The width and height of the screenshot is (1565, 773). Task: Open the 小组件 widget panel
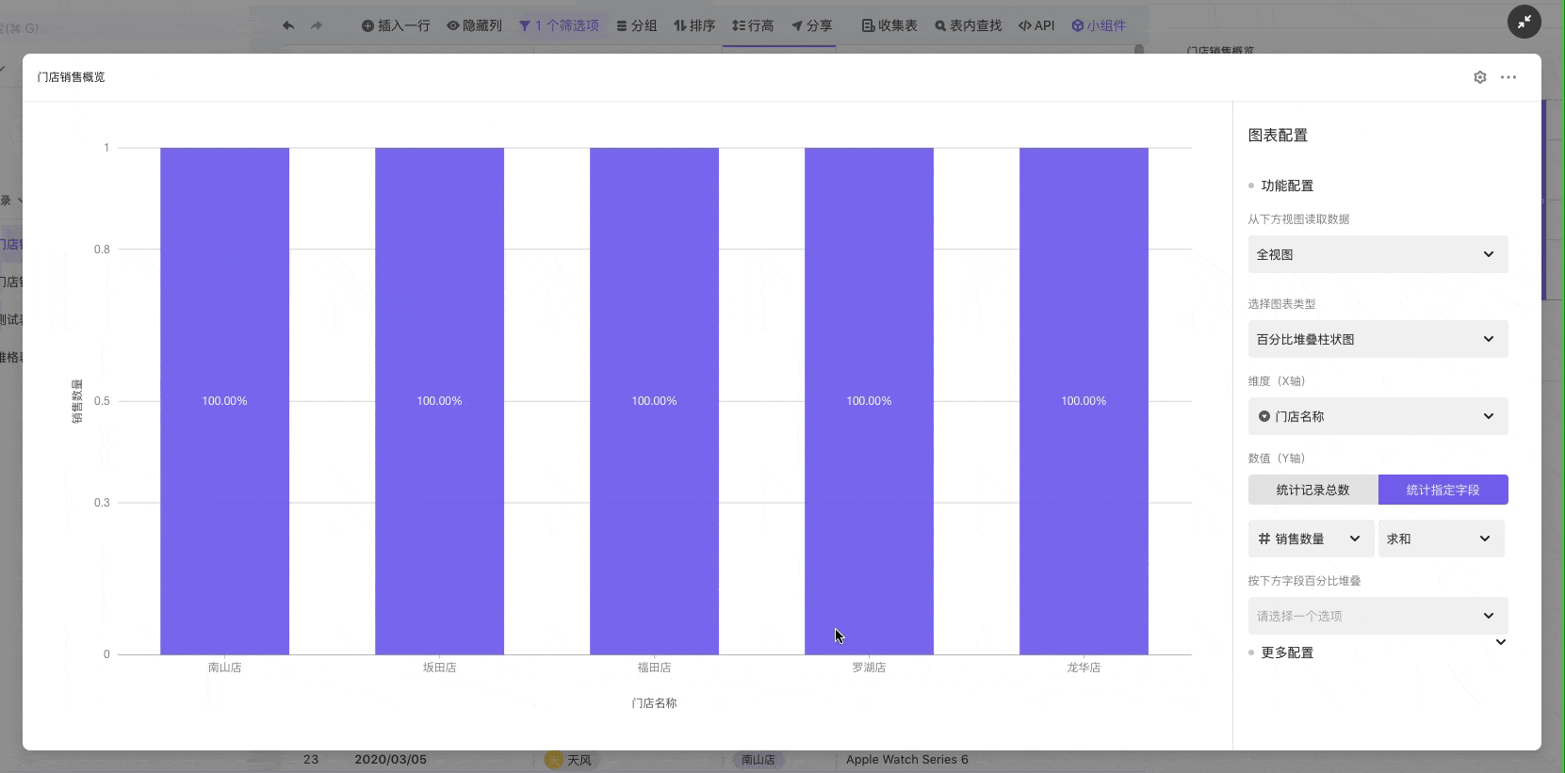(x=1099, y=25)
